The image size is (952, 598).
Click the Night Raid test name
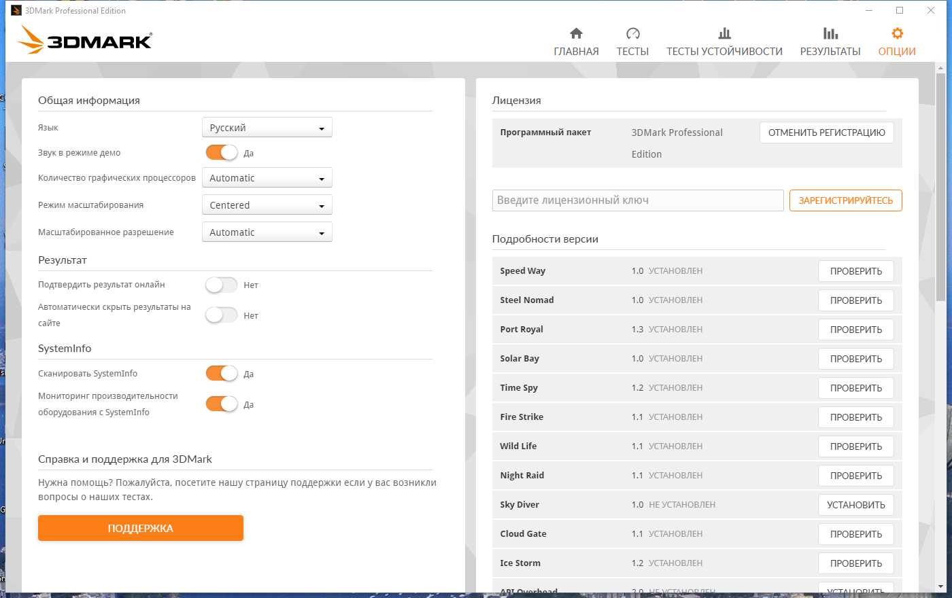522,475
